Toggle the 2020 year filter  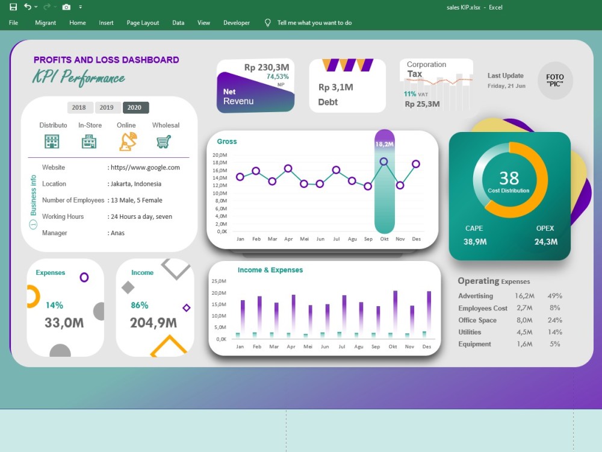[x=135, y=107]
